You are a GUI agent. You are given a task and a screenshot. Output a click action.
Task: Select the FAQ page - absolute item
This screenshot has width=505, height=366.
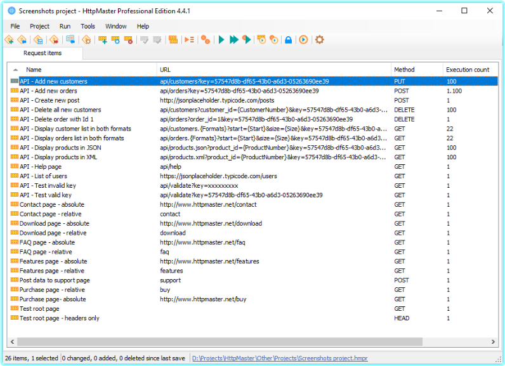click(x=47, y=242)
